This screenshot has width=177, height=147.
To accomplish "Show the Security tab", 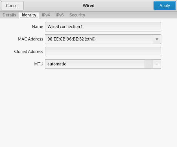I will pyautogui.click(x=77, y=15).
